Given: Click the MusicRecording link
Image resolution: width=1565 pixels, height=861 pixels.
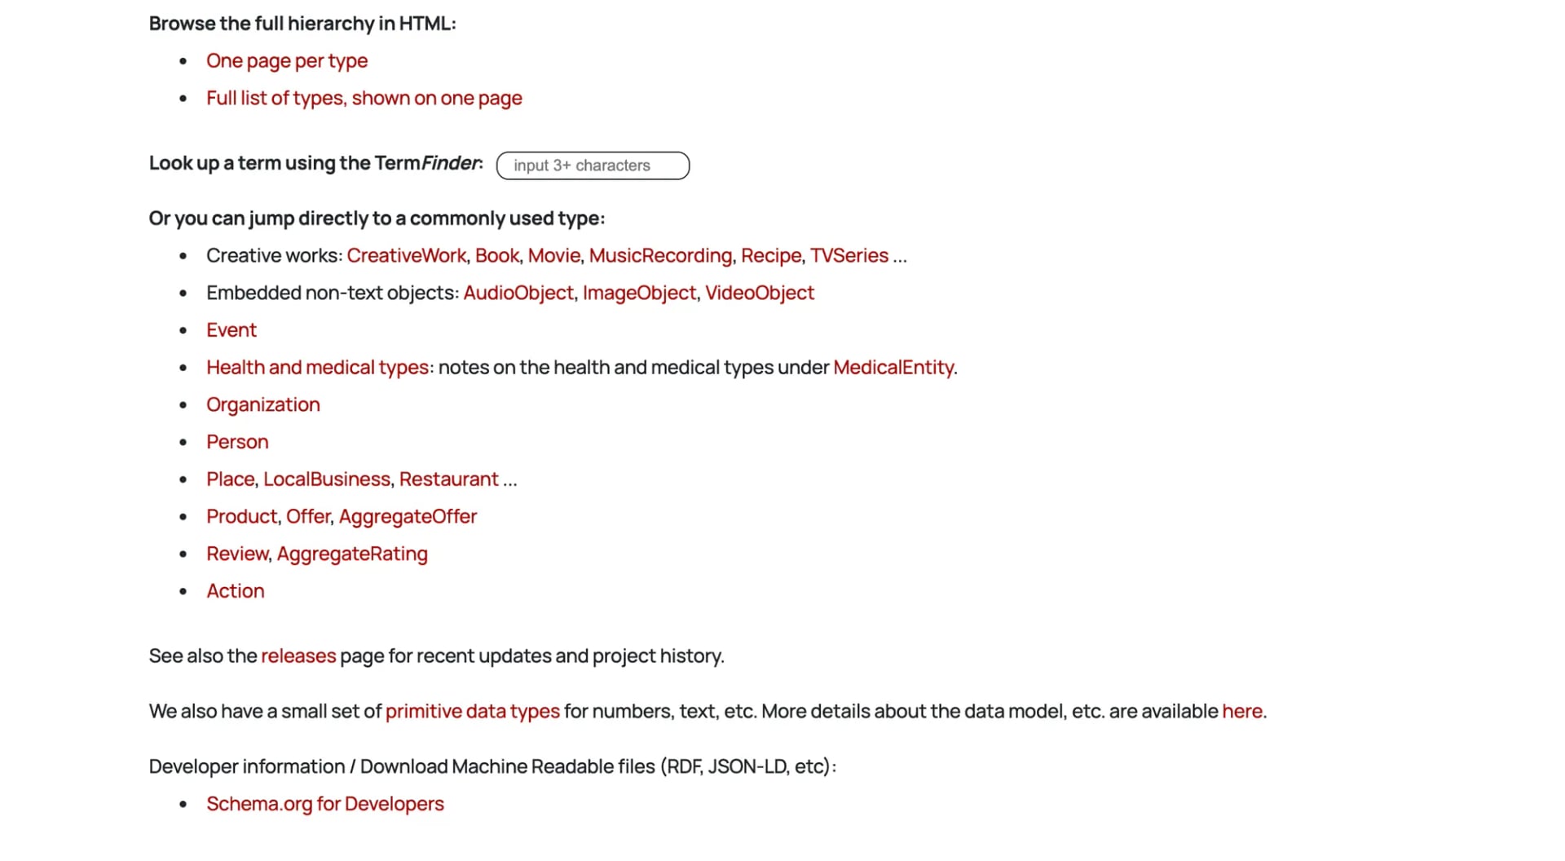Looking at the screenshot, I should tap(660, 255).
